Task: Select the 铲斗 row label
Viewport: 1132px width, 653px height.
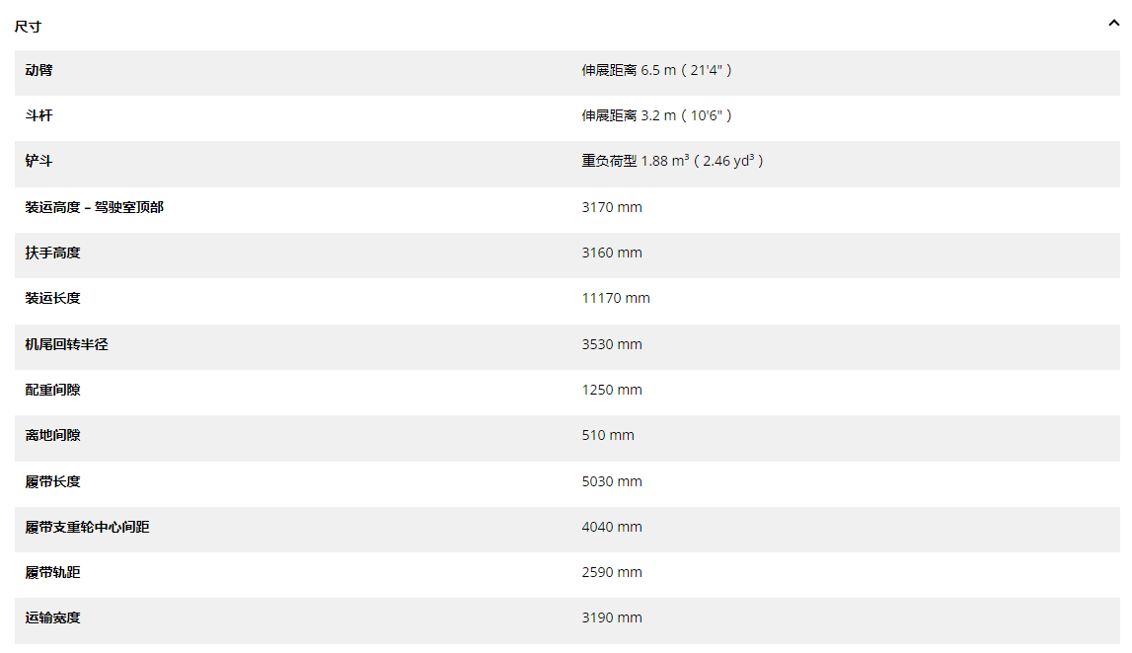Action: click(x=39, y=161)
